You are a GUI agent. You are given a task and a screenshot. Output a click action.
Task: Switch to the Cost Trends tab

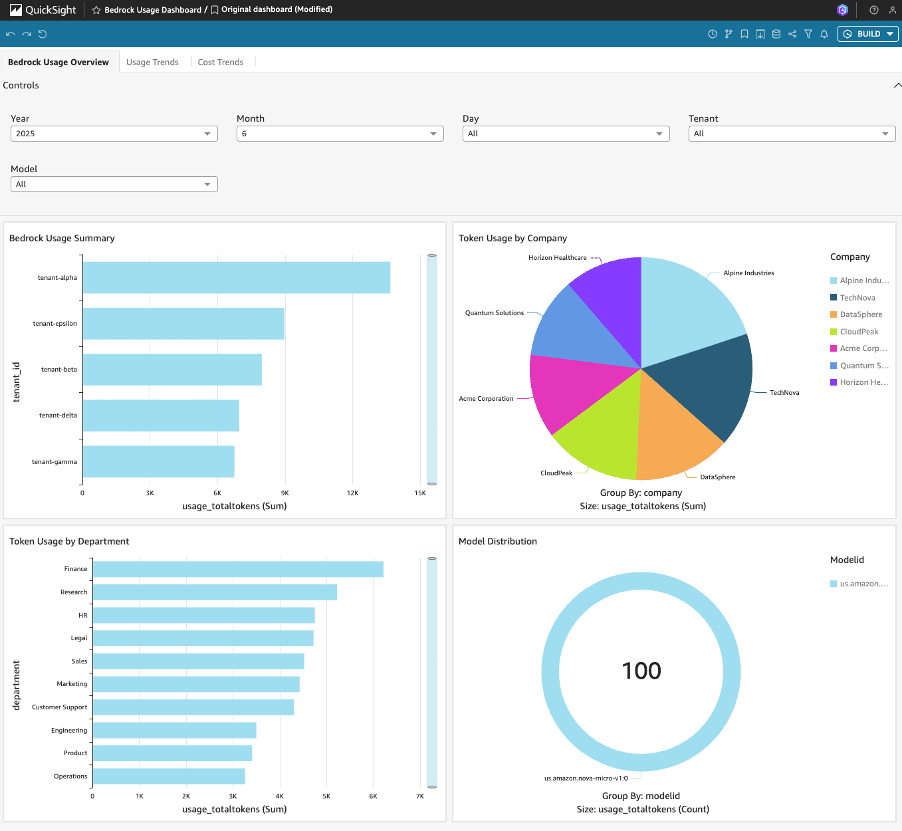221,62
